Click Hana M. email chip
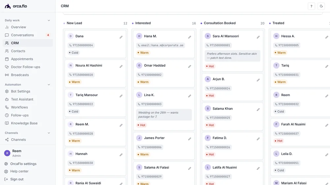The width and height of the screenshot is (330, 185). 161,45
